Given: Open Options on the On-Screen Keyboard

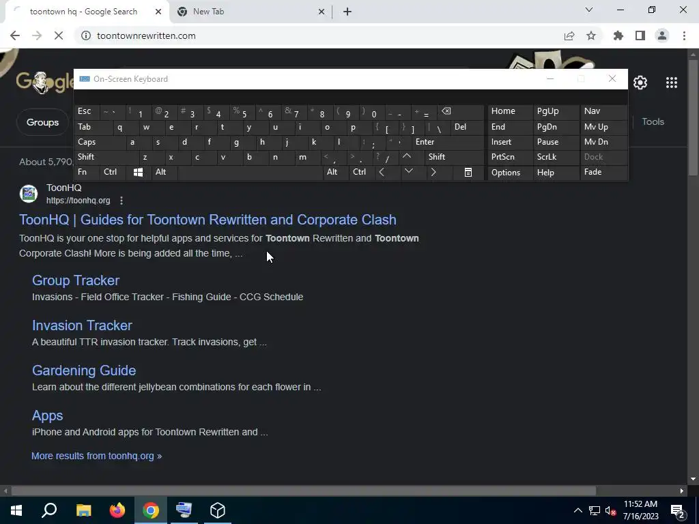Looking at the screenshot, I should [510, 173].
